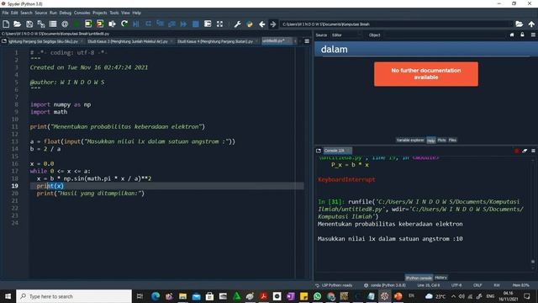This screenshot has width=538, height=303.
Task: Click the @ symbol finder icon
Action: pos(65,24)
